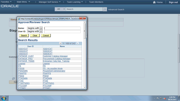Click the Clear button
The image size is (180, 101).
tap(35, 36)
